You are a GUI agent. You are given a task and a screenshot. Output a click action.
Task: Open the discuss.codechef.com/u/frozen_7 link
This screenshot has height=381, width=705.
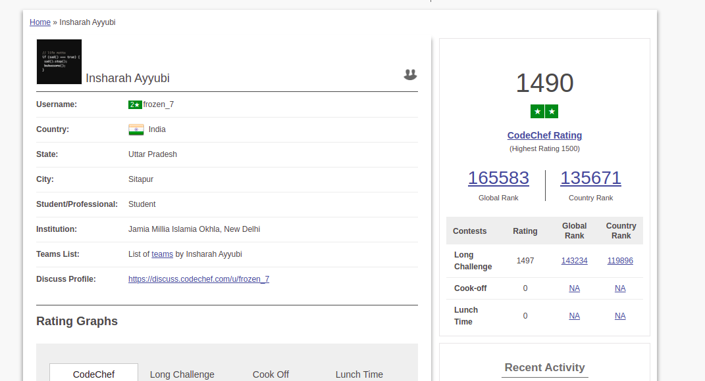(x=199, y=279)
